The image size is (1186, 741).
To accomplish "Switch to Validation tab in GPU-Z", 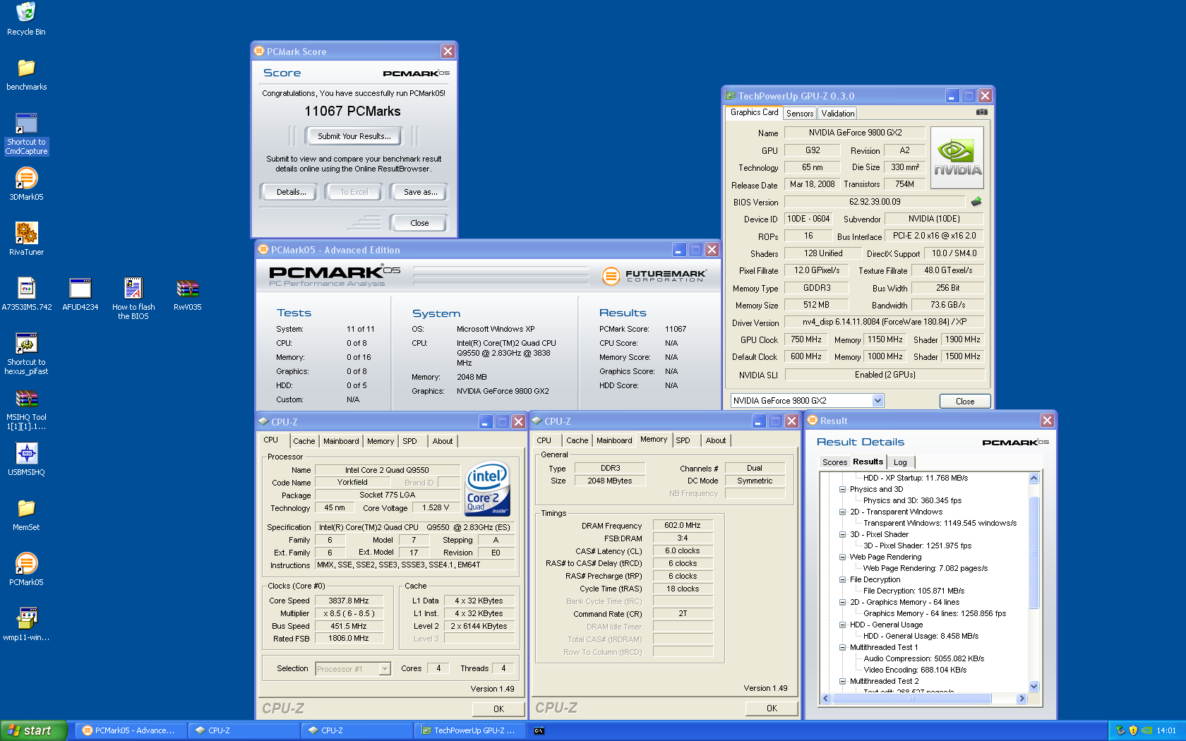I will click(838, 114).
